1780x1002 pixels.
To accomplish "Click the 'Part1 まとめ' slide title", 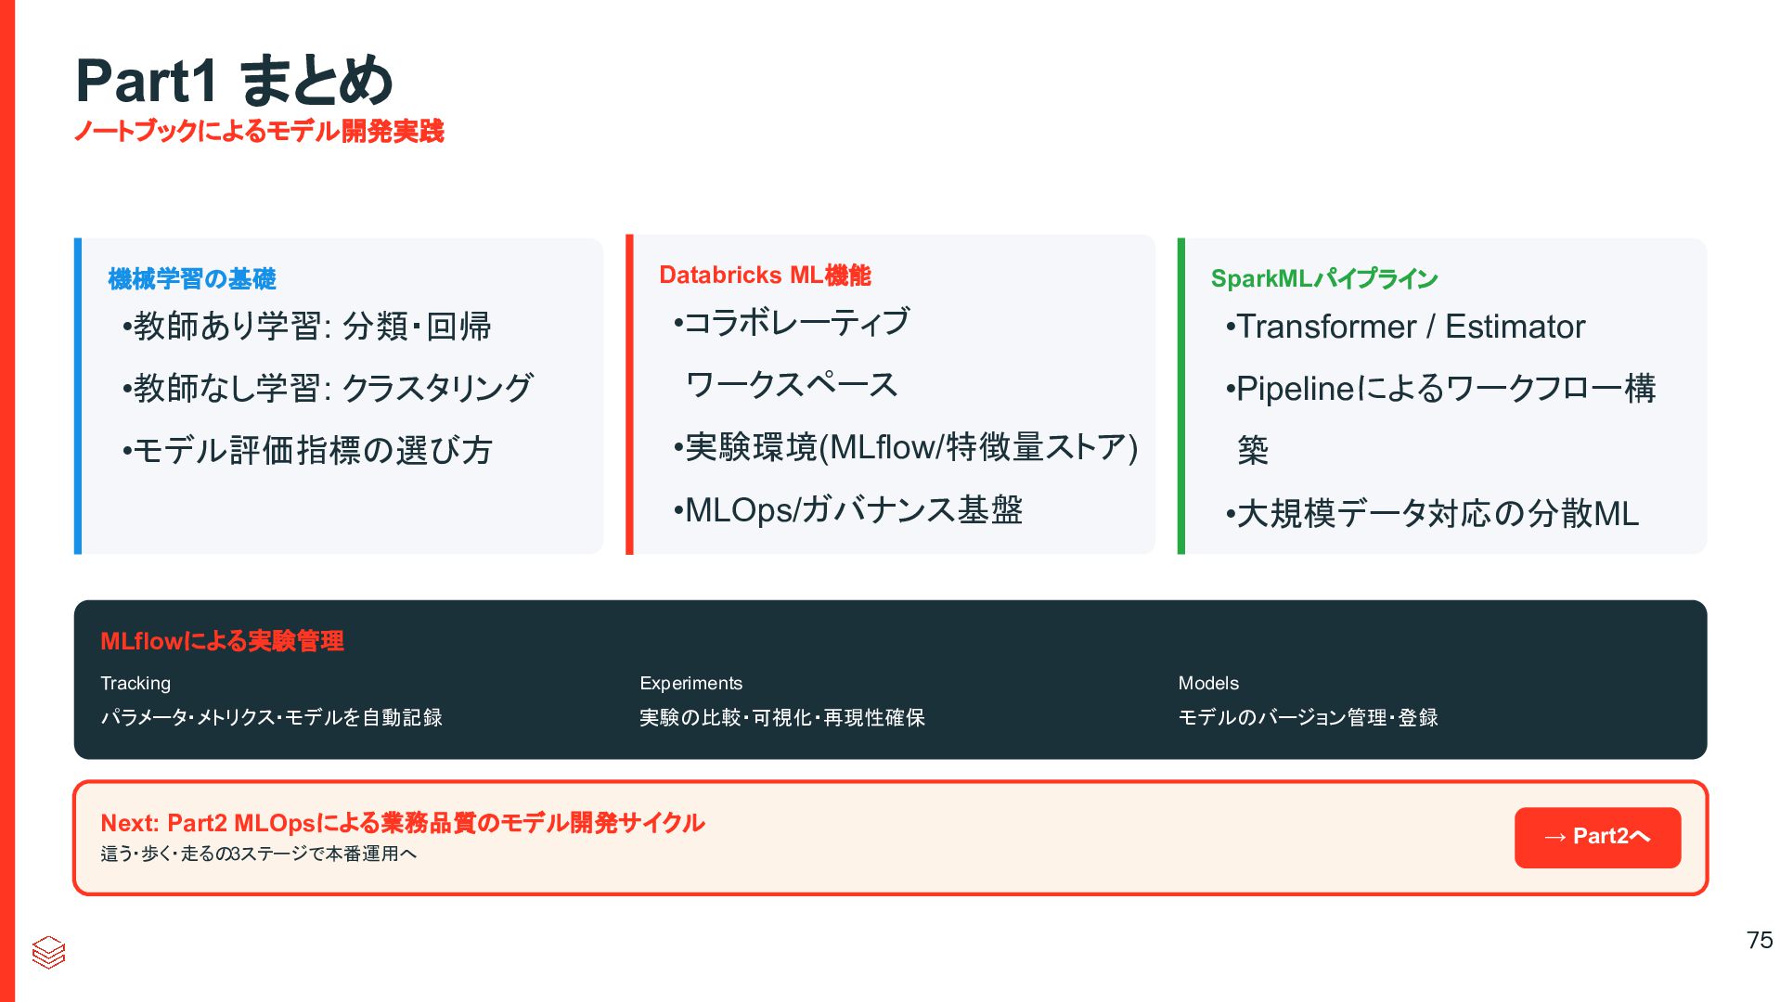I will (x=234, y=81).
